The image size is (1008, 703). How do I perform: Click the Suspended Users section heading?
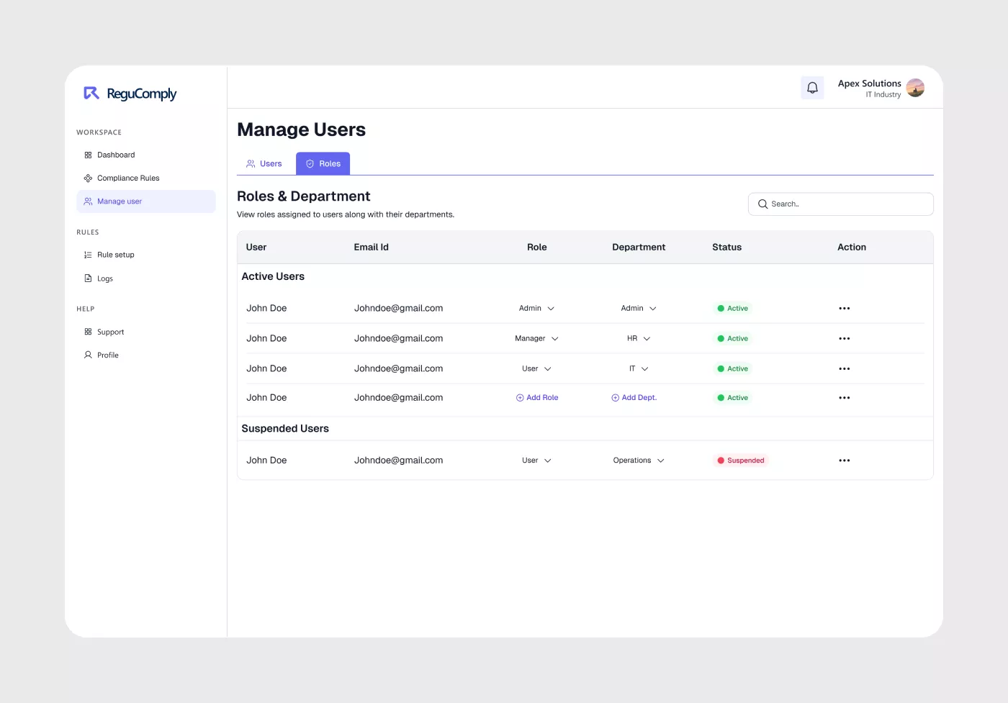pyautogui.click(x=285, y=428)
